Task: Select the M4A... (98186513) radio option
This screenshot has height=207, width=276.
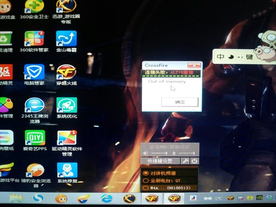Action: [x=146, y=188]
